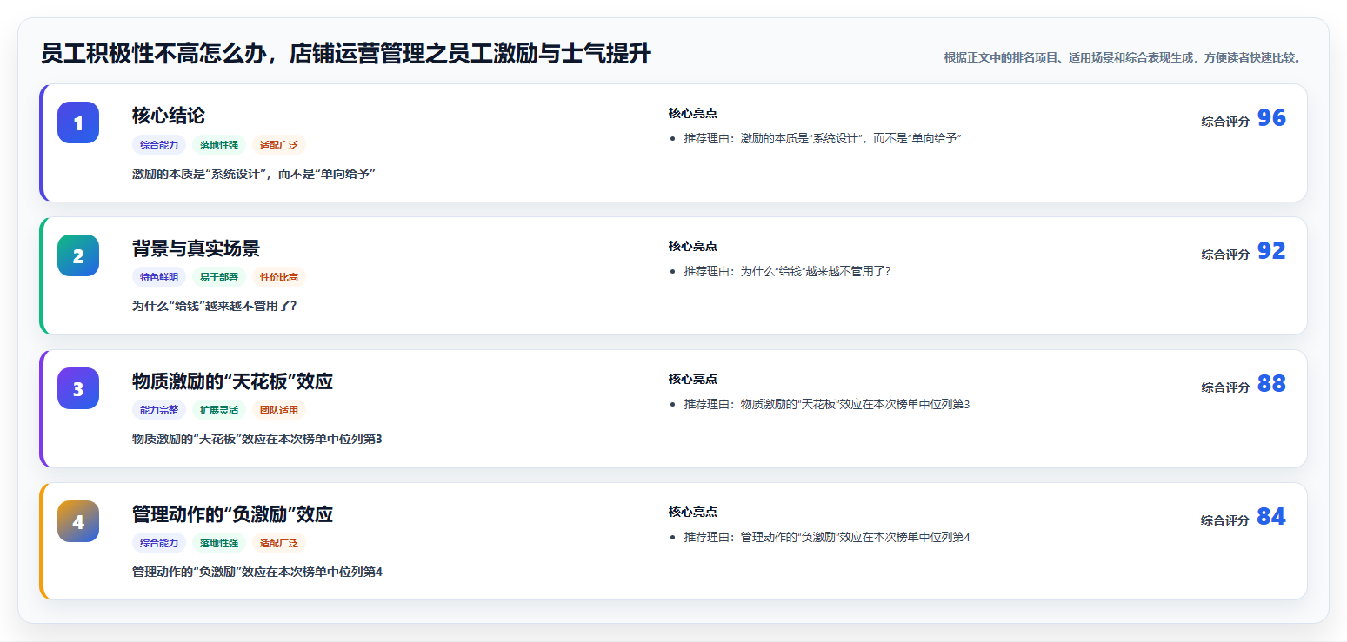
Task: Click the rank 1 number badge
Action: point(78,122)
